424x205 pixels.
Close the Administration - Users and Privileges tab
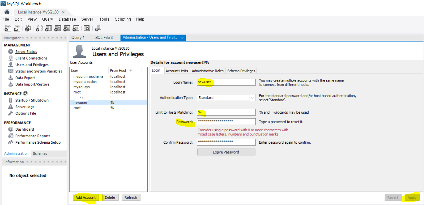182,38
